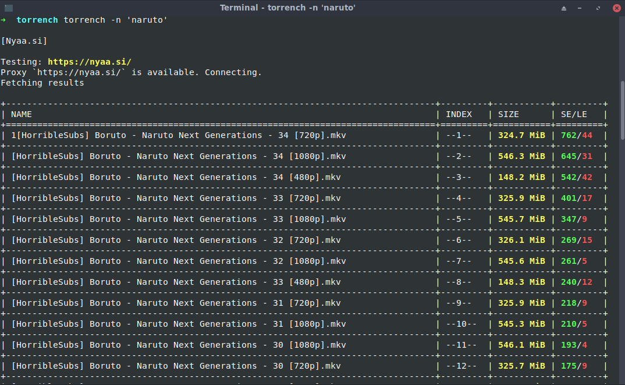
Task: Click index cell --11--
Action: tap(461, 345)
